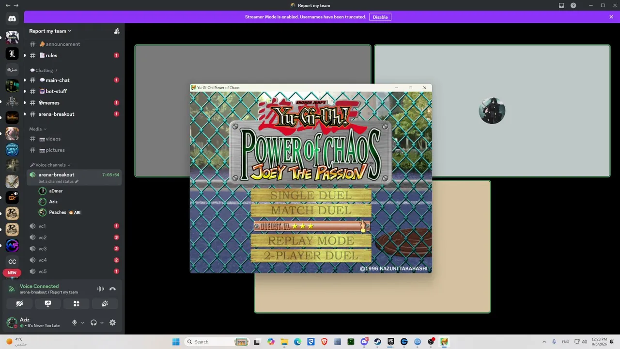Show hidden system tray icons
This screenshot has width=620, height=349.
click(544, 342)
